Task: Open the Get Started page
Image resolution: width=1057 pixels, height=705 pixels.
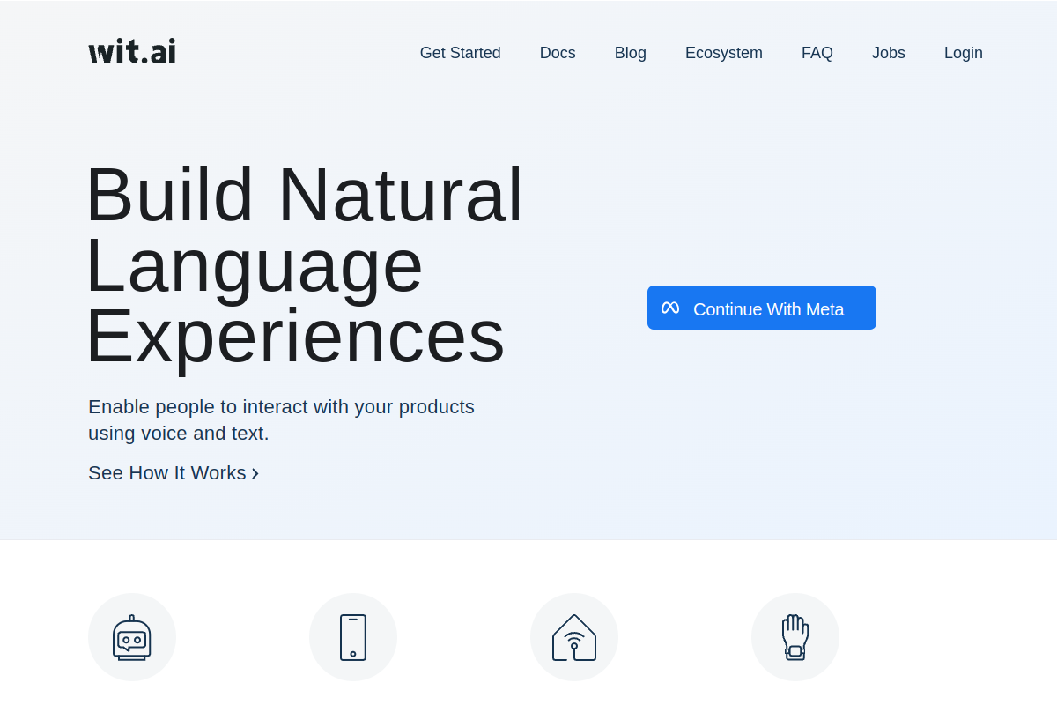Action: pos(460,53)
